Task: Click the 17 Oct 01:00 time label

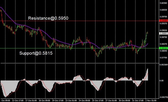Action: tap(31, 100)
